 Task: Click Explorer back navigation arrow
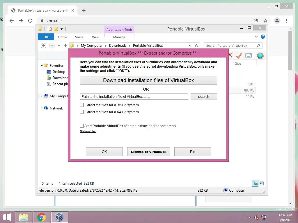[x=44, y=46]
